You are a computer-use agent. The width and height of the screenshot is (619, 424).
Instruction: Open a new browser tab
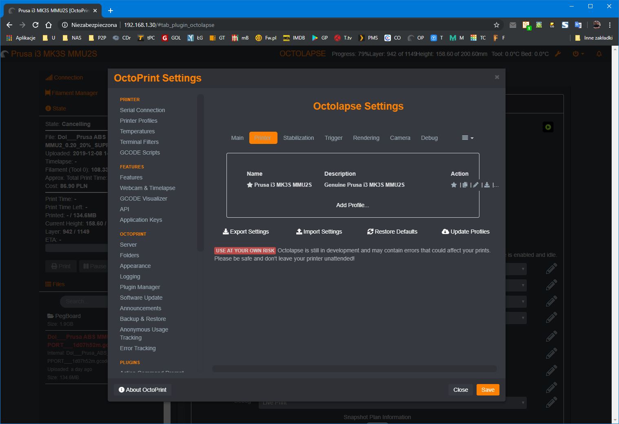point(111,11)
